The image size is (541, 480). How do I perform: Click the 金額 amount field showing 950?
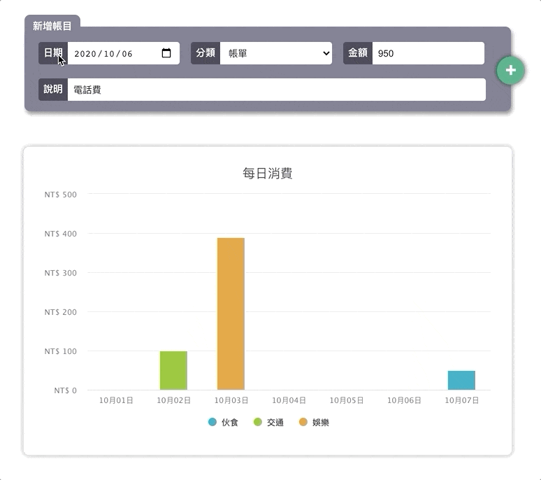coord(428,53)
